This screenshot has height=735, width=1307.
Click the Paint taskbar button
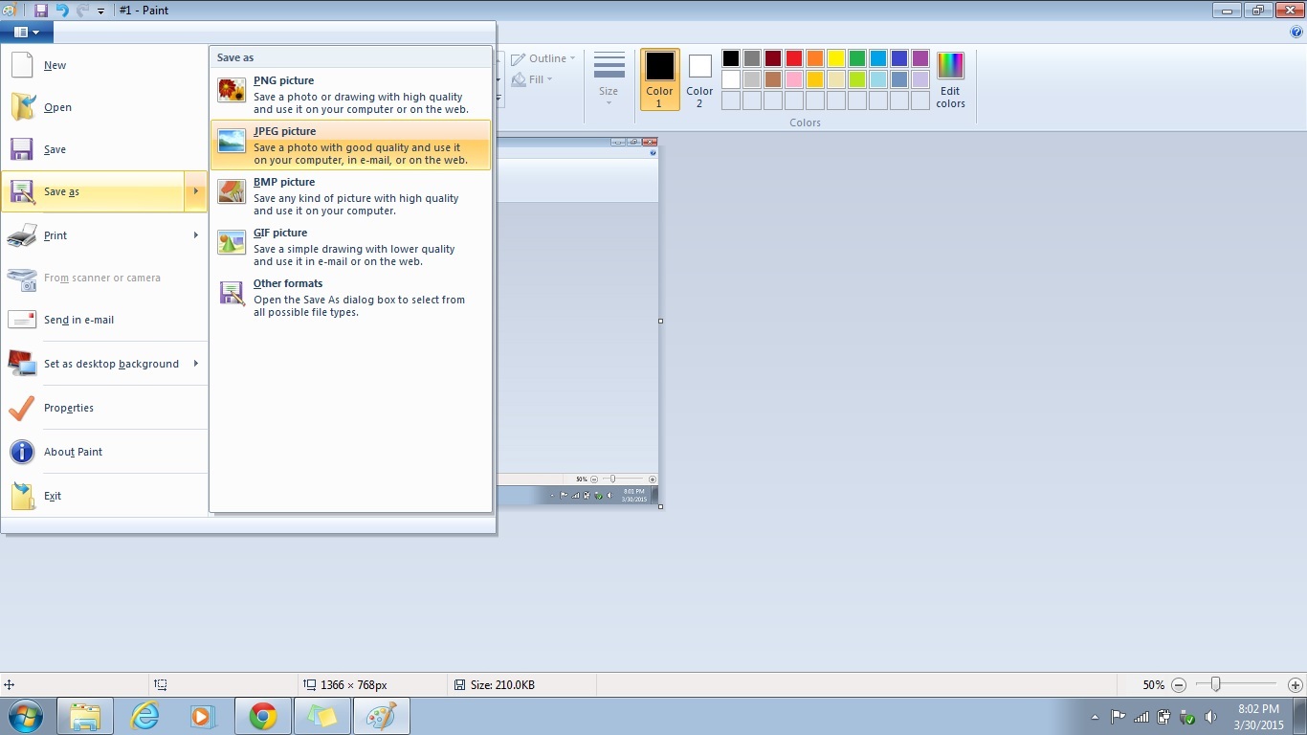(382, 716)
